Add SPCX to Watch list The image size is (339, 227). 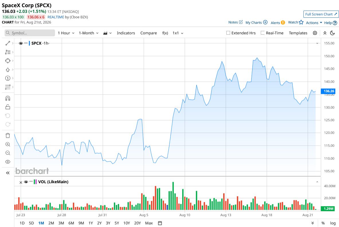(296, 22)
